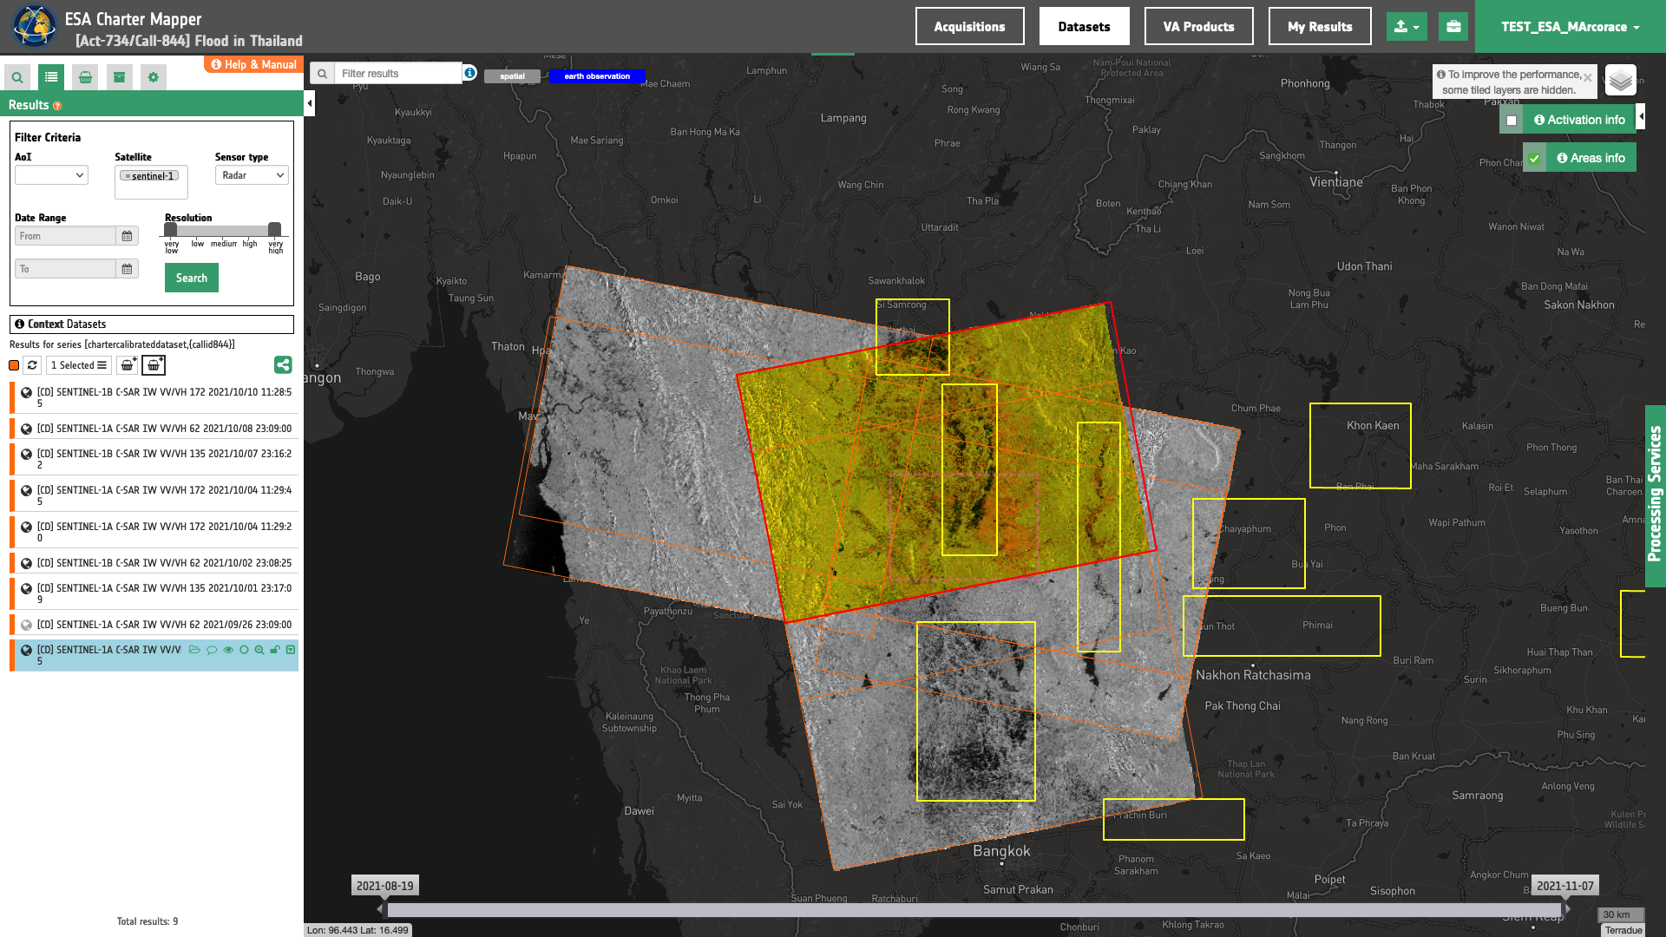The image size is (1666, 937).
Task: Open dropdown menu icon on highlighted row
Action: (x=291, y=650)
